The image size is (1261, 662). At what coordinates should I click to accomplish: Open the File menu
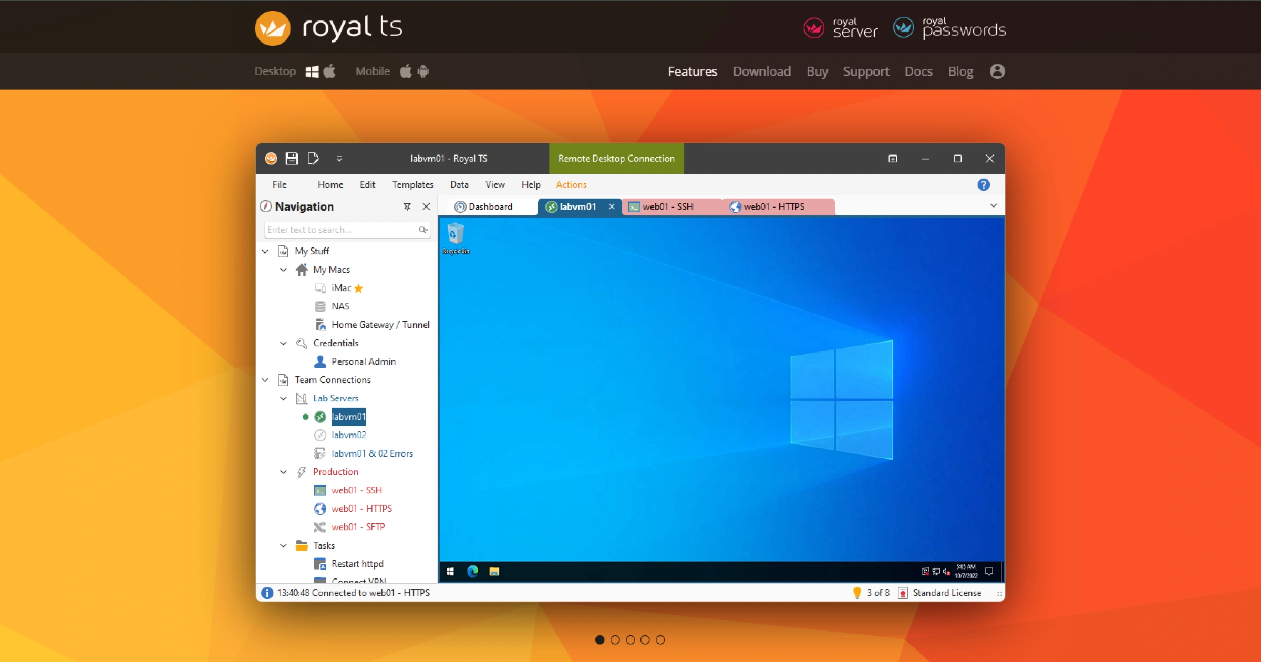tap(280, 184)
